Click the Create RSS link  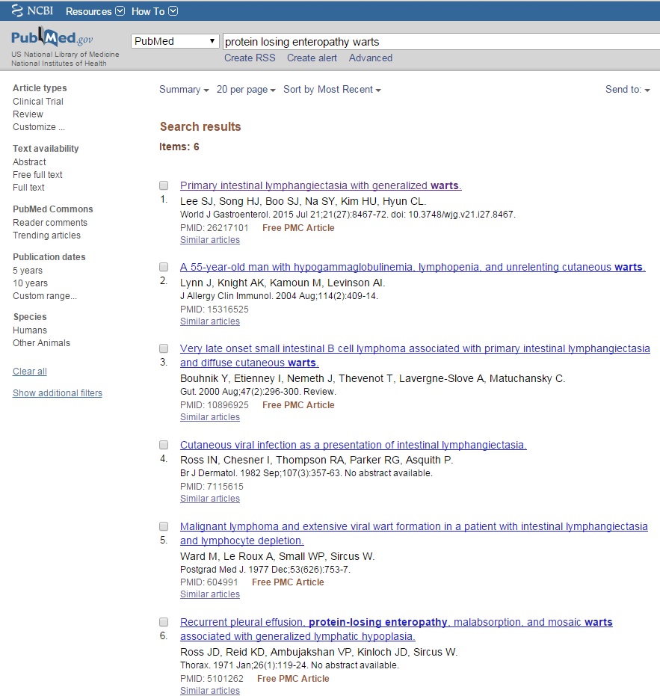(250, 58)
